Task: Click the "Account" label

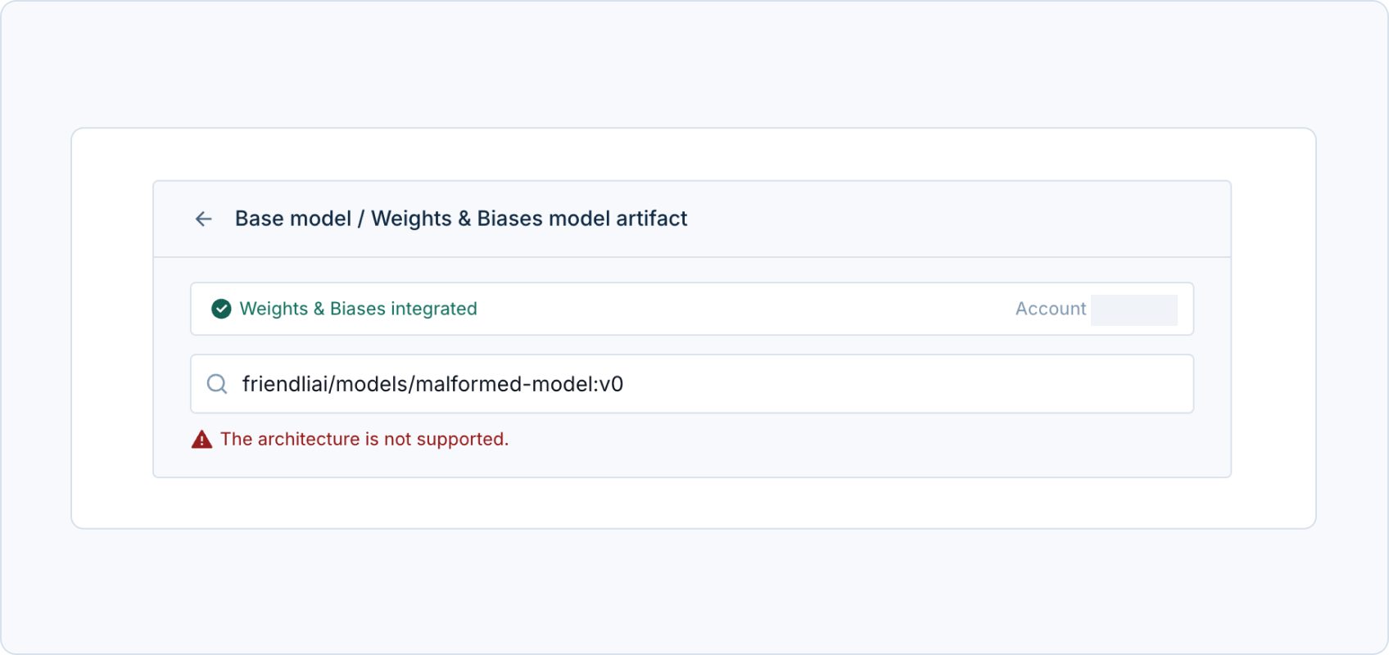Action: [1050, 309]
